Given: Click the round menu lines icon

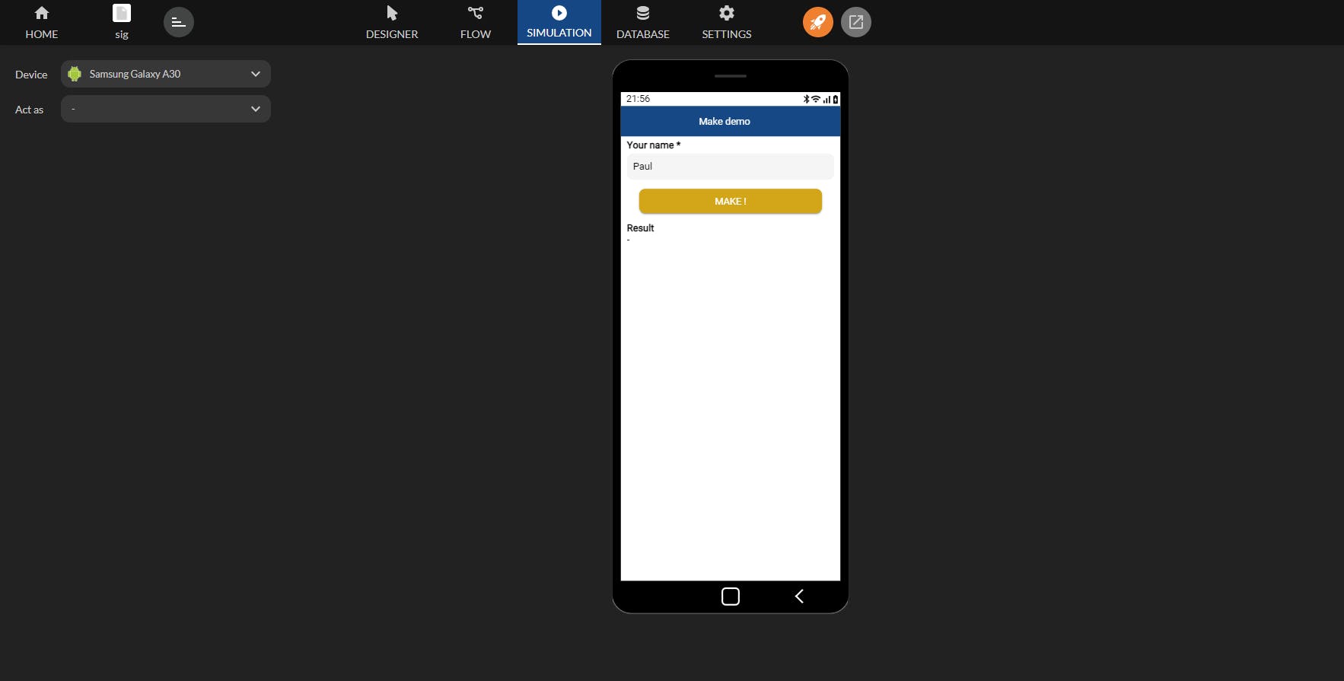Looking at the screenshot, I should (x=179, y=22).
